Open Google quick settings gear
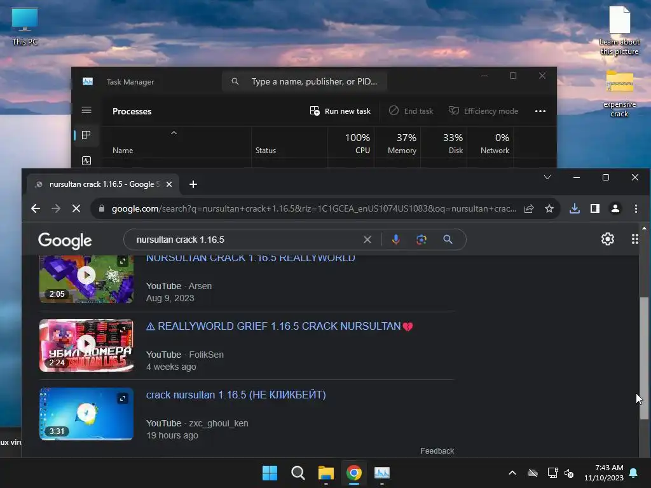Screen dimensions: 651x488 (607, 239)
